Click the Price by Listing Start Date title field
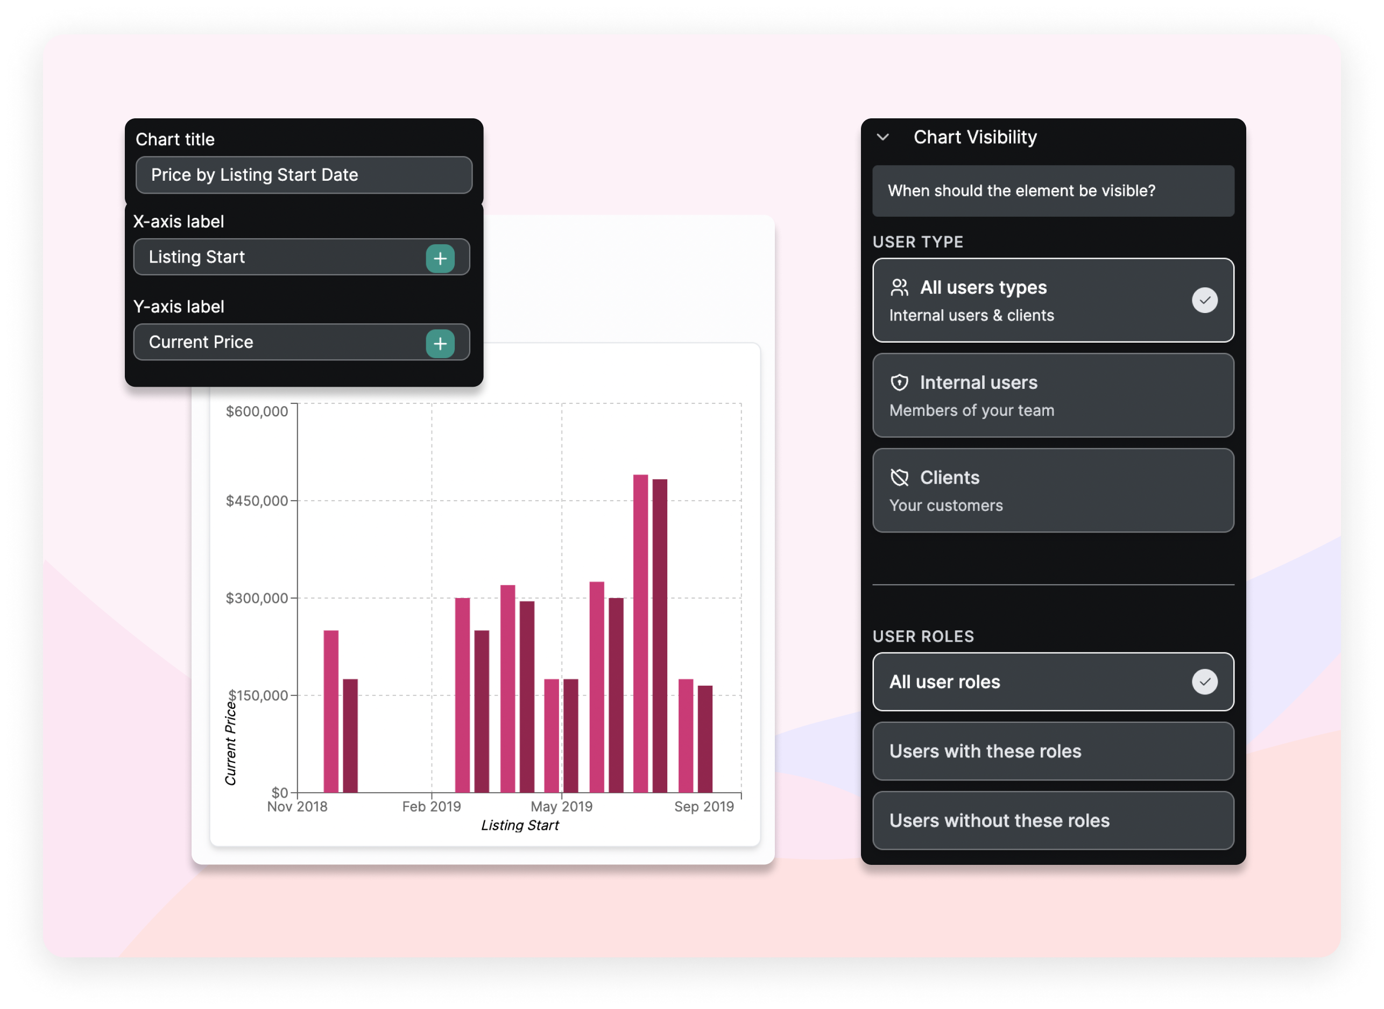 pos(303,175)
